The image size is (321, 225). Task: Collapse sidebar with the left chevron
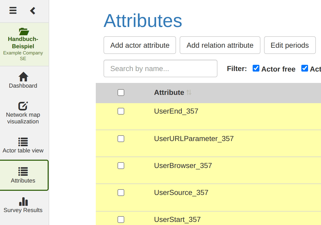(x=33, y=11)
